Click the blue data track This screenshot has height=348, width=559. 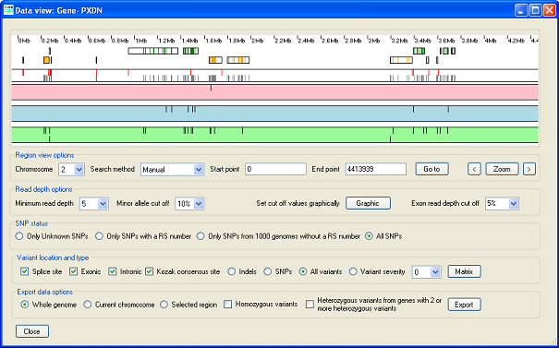click(x=274, y=114)
